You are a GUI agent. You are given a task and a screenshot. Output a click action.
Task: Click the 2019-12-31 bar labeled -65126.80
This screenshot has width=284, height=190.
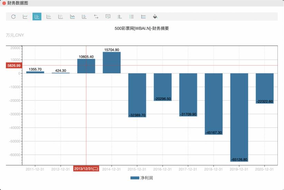tap(239, 117)
